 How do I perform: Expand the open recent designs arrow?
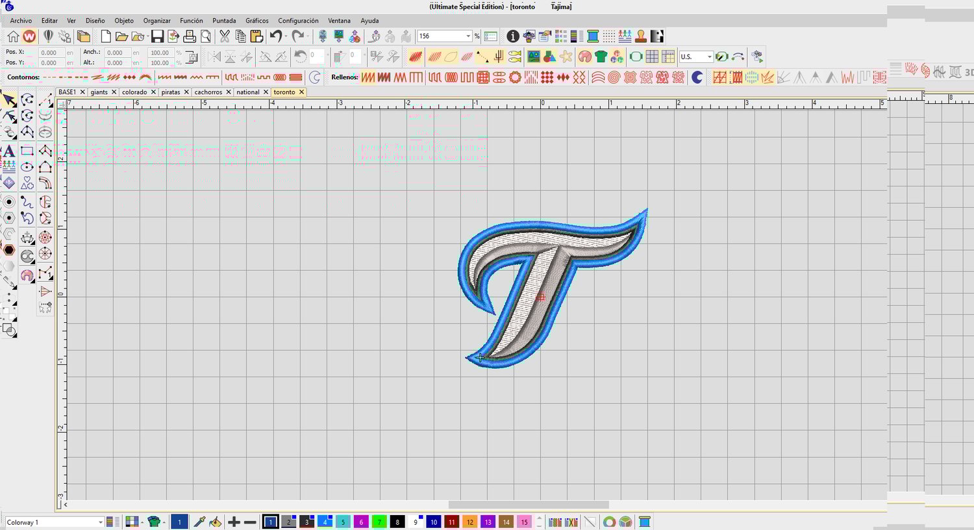(x=147, y=36)
